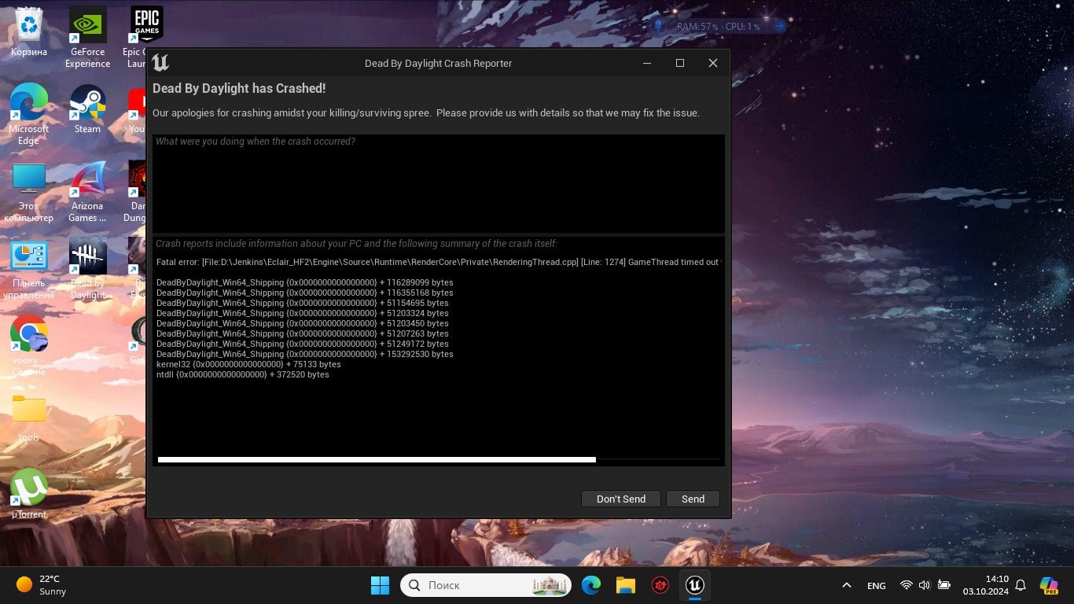
Task: Click the taskbar search box labeled Поиск
Action: 485,585
